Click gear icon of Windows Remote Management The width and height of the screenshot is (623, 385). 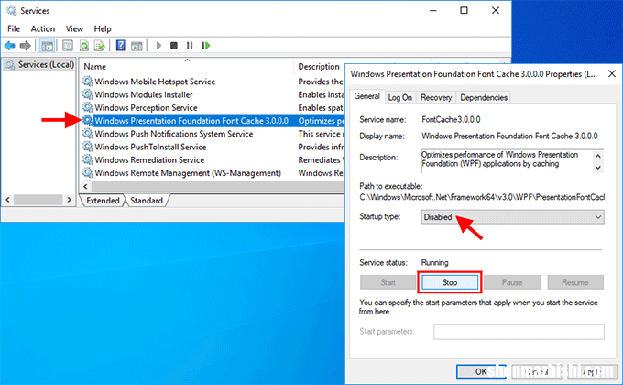click(x=88, y=173)
